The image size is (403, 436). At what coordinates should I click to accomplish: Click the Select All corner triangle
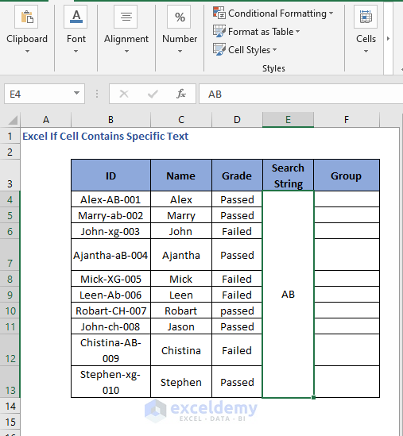pos(13,120)
